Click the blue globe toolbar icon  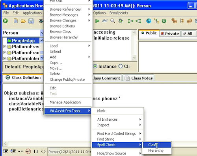149,21
